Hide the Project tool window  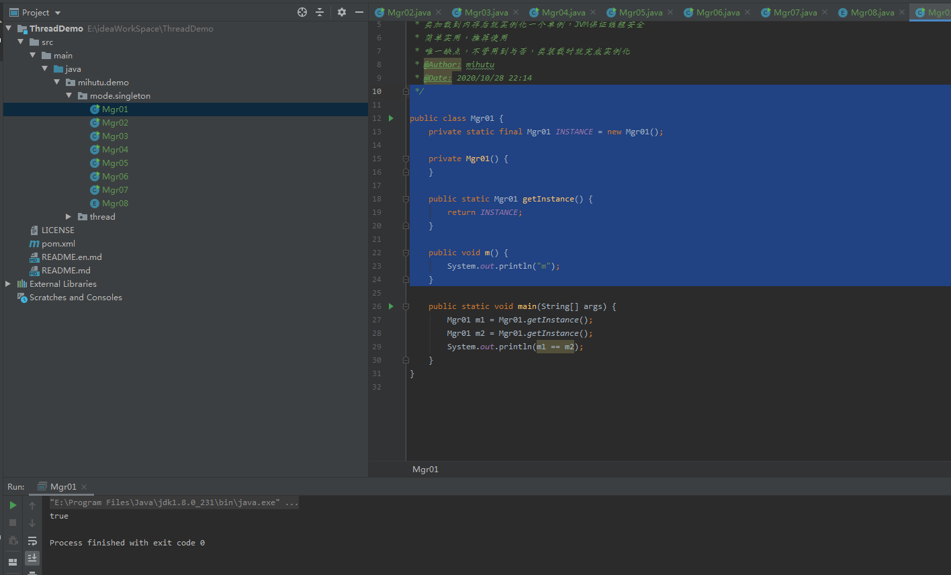click(359, 12)
